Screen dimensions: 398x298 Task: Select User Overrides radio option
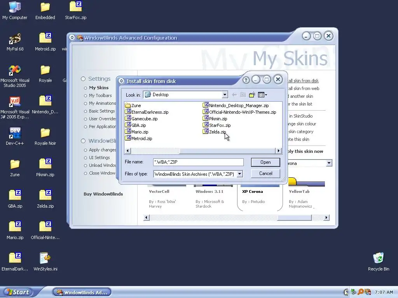click(100, 119)
